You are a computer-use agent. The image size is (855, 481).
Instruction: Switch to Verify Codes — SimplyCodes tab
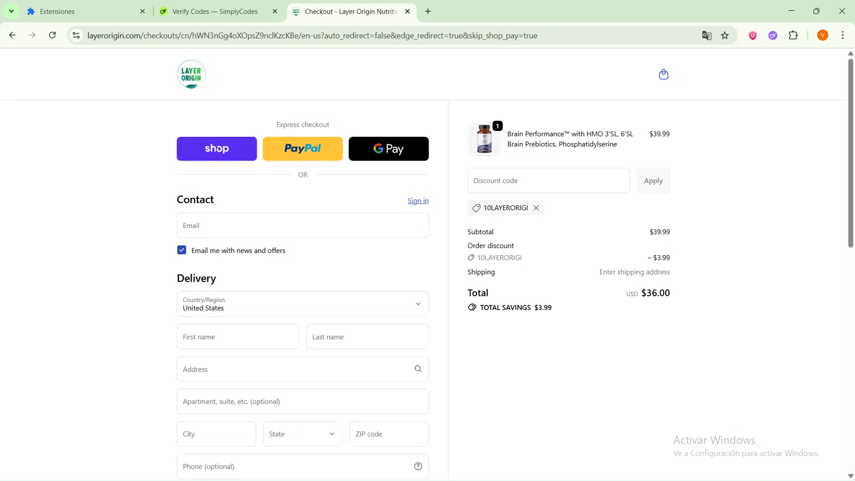(218, 11)
